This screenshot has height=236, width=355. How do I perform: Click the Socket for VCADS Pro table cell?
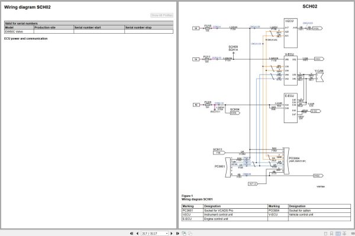coord(235,211)
